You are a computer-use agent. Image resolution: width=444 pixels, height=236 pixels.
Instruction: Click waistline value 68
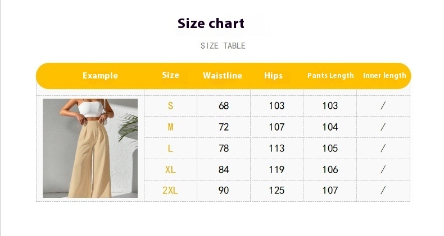[224, 106]
